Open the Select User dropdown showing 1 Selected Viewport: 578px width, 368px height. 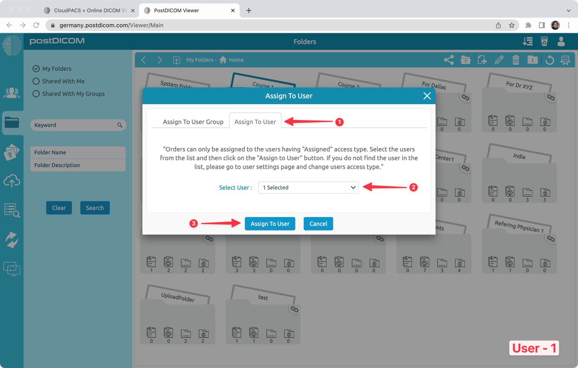pyautogui.click(x=308, y=187)
